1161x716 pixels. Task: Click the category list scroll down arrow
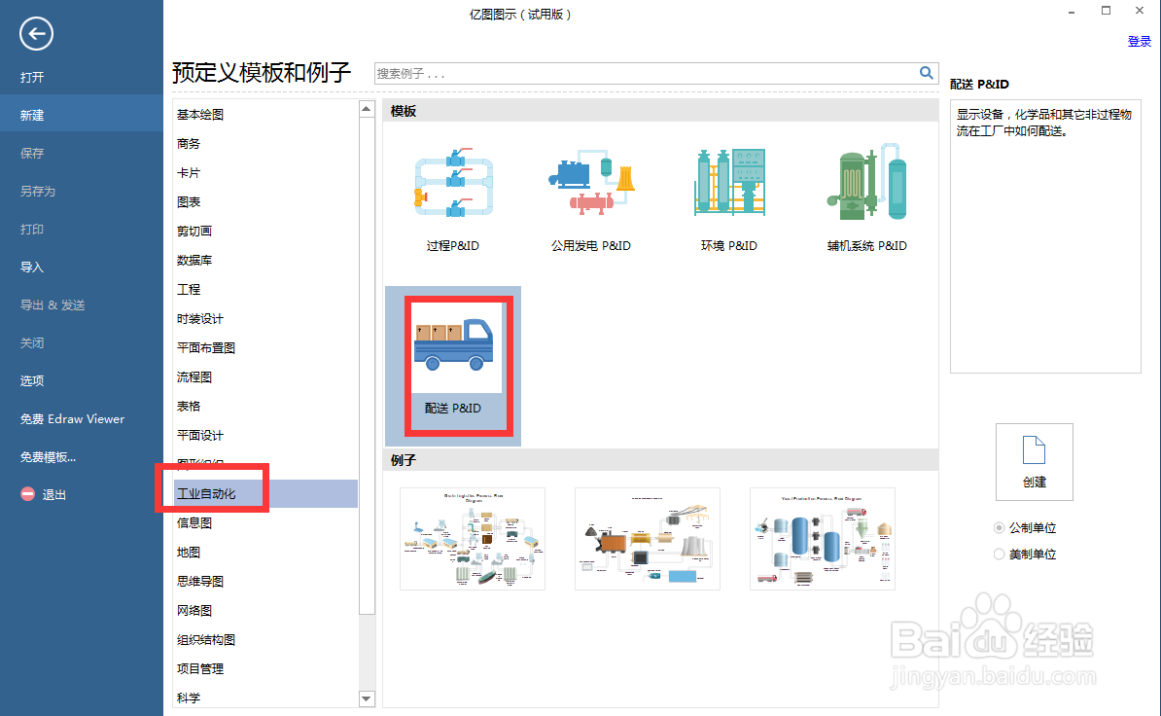pos(367,698)
